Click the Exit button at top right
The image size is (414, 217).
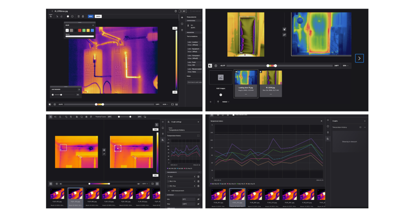[183, 11]
